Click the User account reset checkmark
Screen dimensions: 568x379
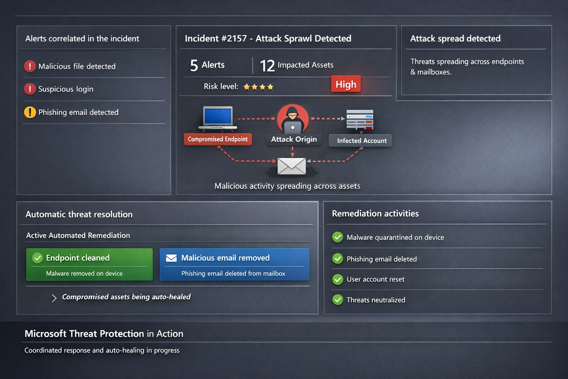click(338, 279)
